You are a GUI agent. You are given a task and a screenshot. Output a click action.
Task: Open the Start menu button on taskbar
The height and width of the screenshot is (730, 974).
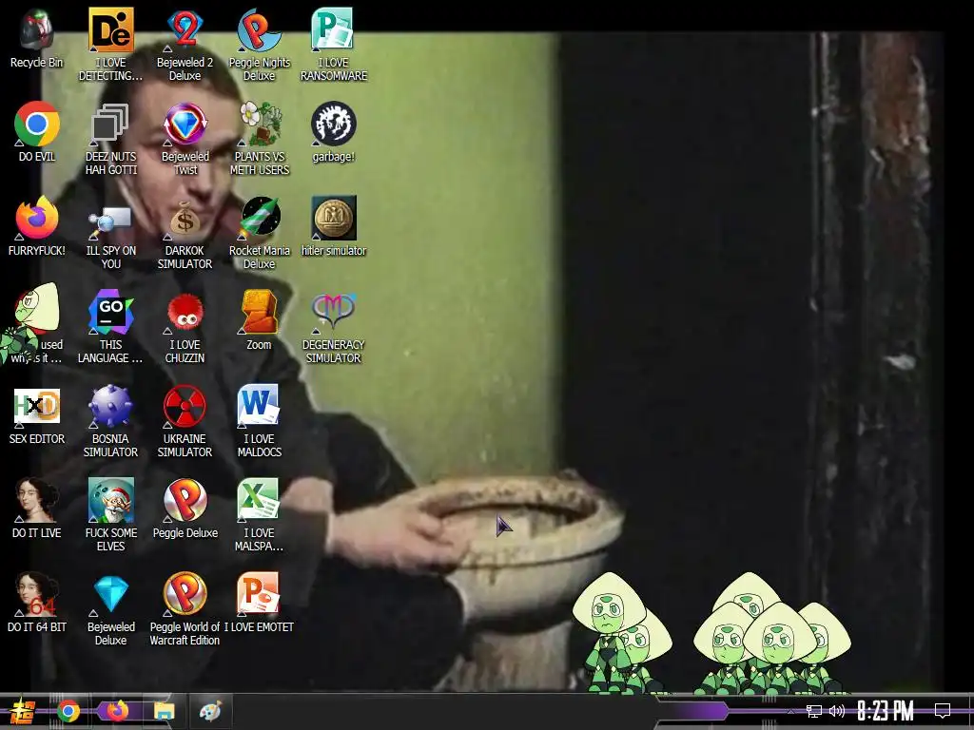pyautogui.click(x=23, y=711)
